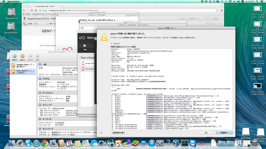Click the Get a license link in Chrome
Viewport: 266px width, 149px height.
(x=45, y=45)
